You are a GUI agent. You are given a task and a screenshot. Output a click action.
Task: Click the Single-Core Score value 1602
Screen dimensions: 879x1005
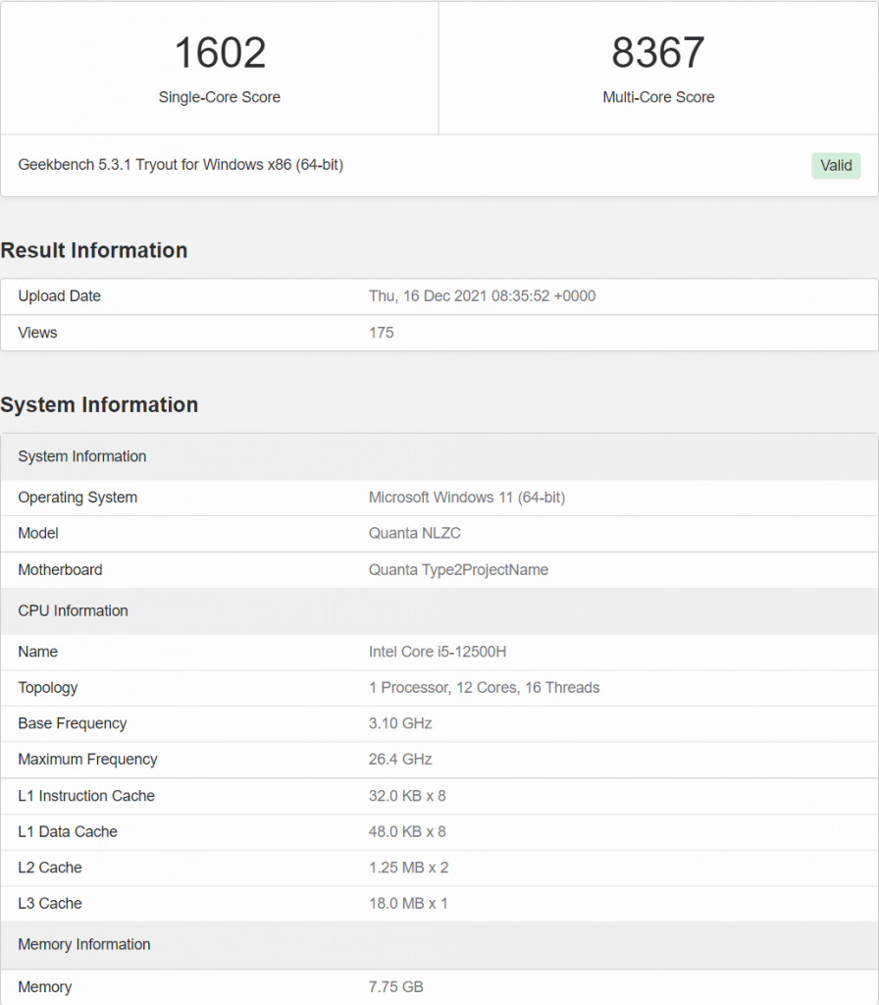219,53
